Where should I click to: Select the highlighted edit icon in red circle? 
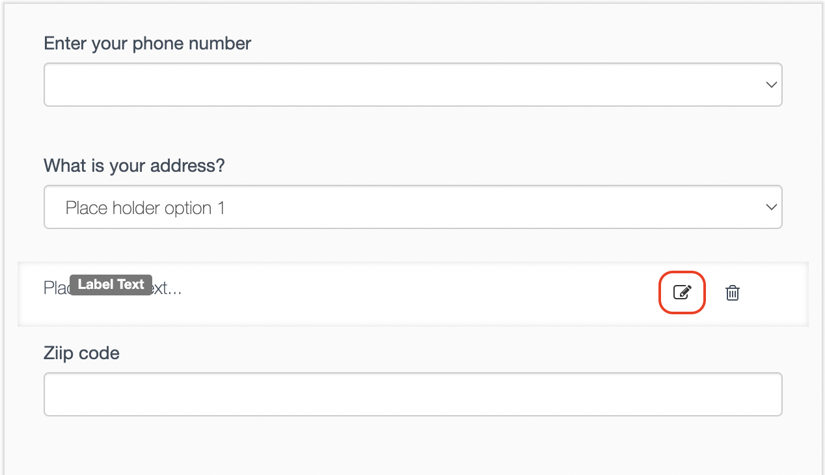[682, 292]
